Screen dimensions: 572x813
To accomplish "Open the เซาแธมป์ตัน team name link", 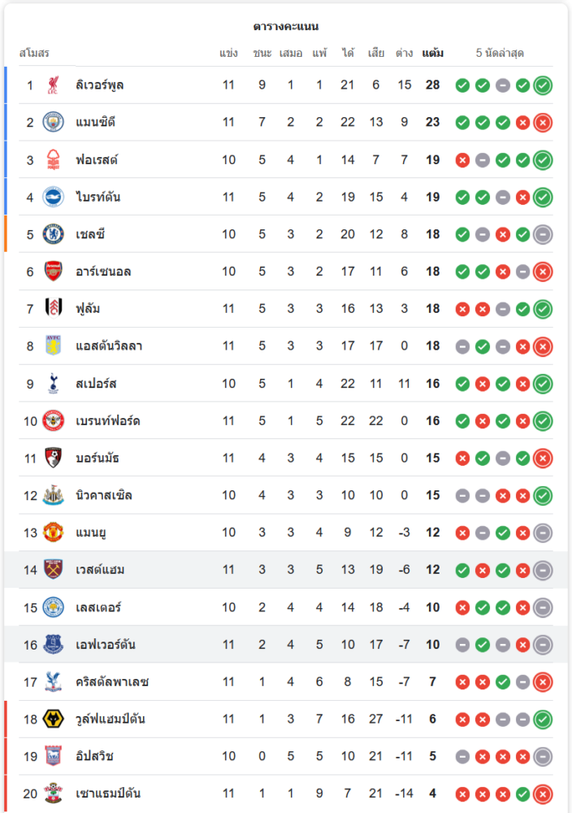I will pyautogui.click(x=108, y=793).
